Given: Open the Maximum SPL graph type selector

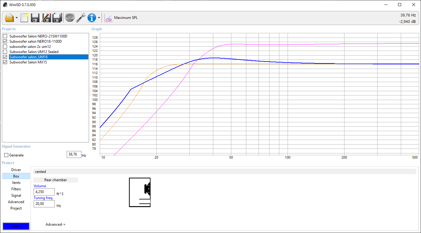Looking at the screenshot, I should pyautogui.click(x=126, y=18).
